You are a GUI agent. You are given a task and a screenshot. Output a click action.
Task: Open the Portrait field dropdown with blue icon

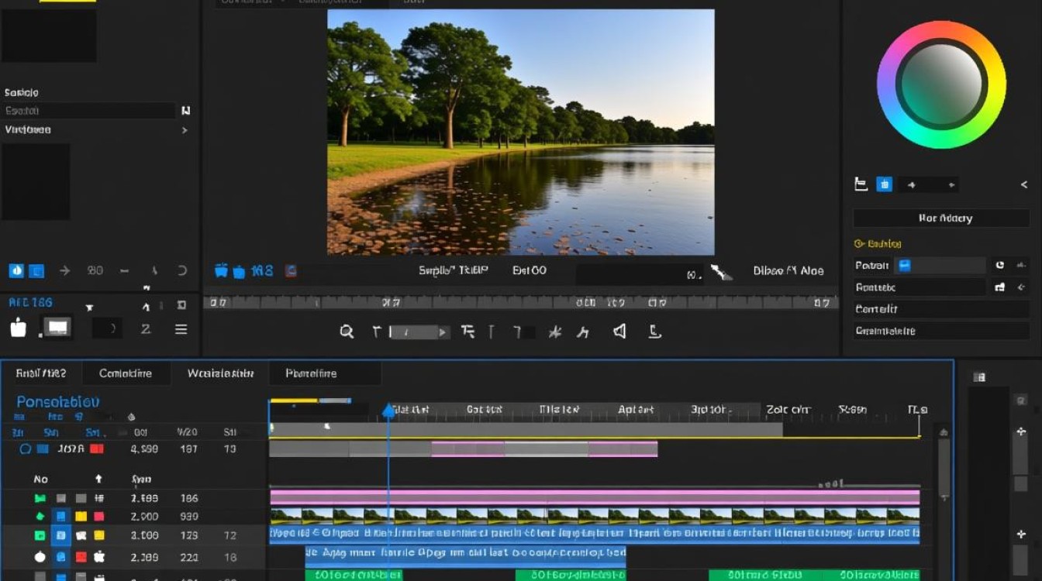tap(904, 265)
